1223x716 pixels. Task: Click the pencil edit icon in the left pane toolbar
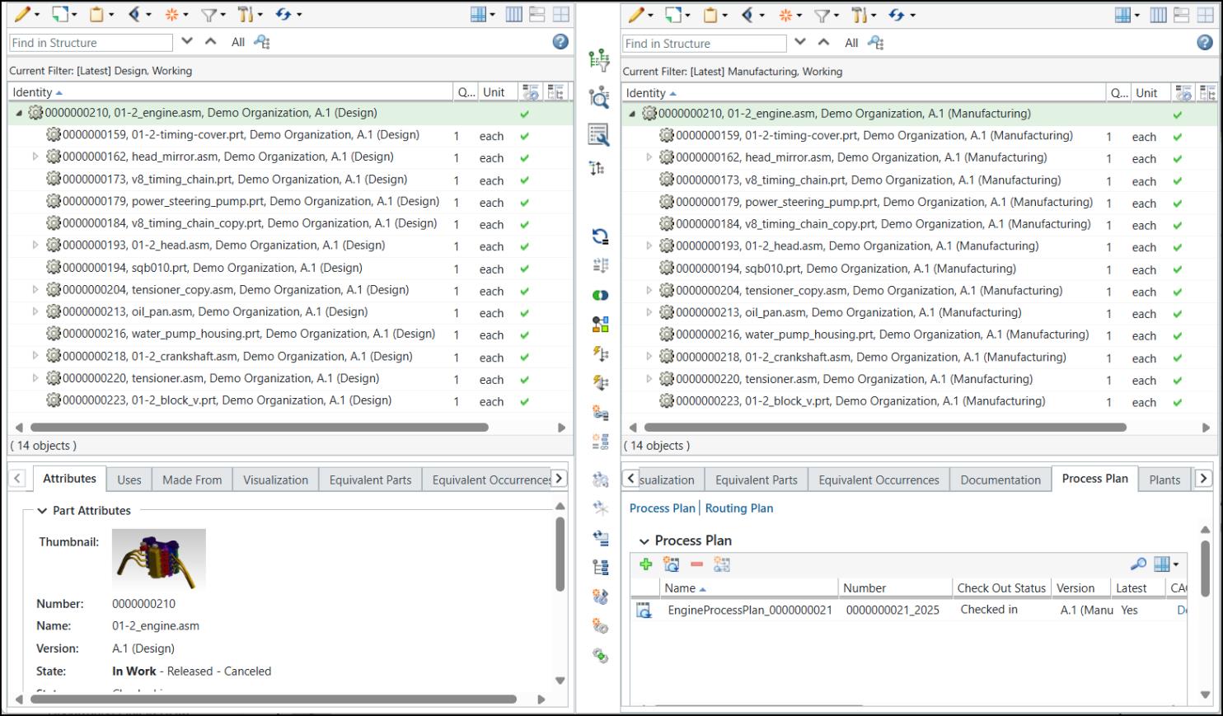click(23, 14)
